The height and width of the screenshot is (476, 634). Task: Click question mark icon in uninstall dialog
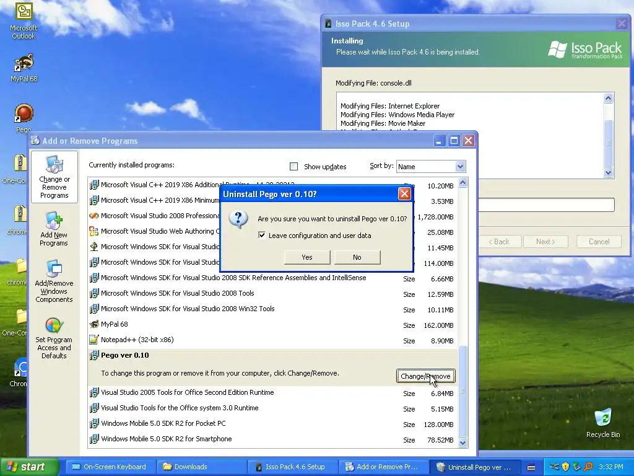pyautogui.click(x=238, y=219)
